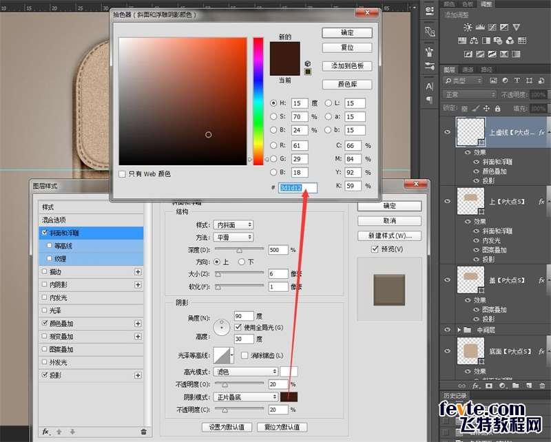
Task: Open the 高光模式 滤色 dropdown
Action: pos(245,371)
